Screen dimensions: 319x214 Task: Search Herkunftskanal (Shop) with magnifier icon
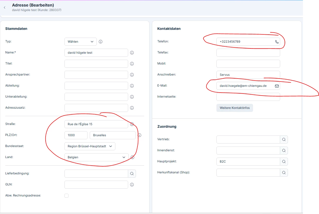pyautogui.click(x=284, y=173)
